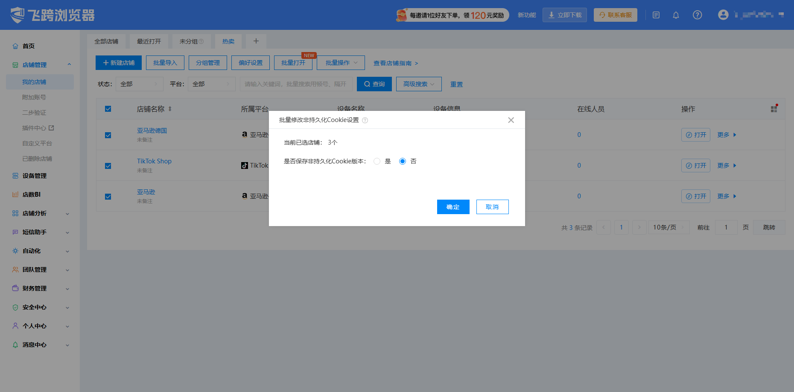Switch to the 全部店铺 tab
794x392 pixels.
[x=106, y=41]
